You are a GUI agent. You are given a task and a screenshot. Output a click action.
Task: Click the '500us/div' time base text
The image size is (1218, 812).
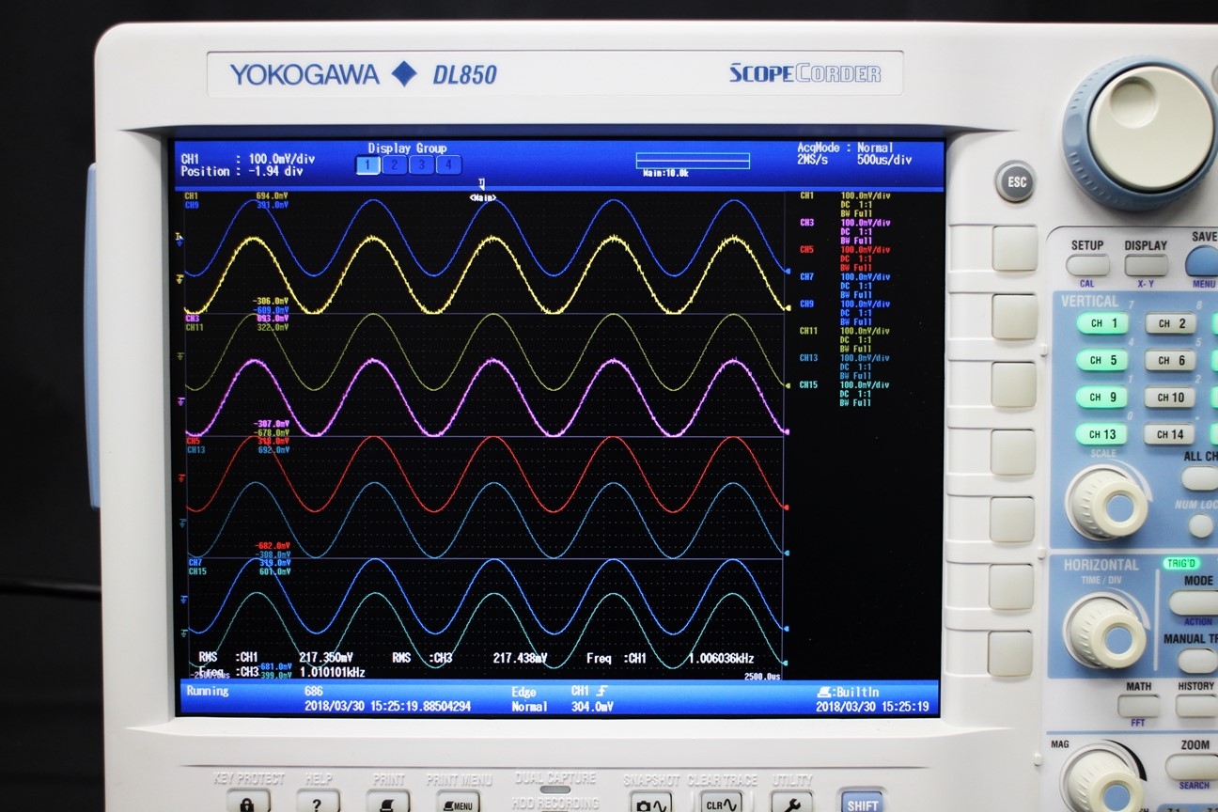click(882, 161)
